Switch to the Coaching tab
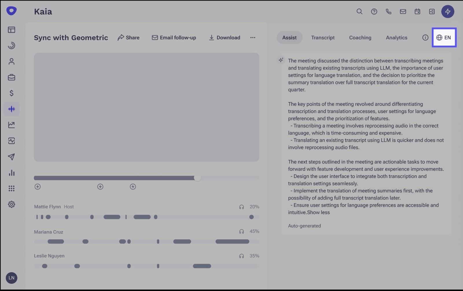Screen dimensions: 463x291 point(360,38)
